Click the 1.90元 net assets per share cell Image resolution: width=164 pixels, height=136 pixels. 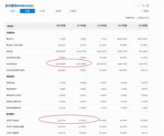click(124, 89)
